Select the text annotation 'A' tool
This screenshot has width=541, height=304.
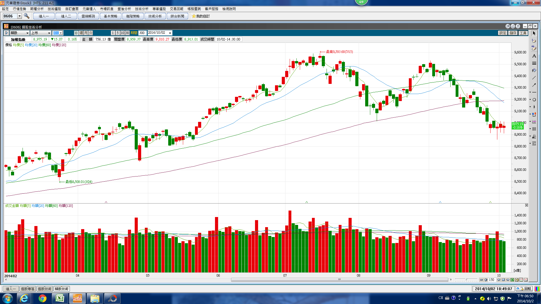534,56
